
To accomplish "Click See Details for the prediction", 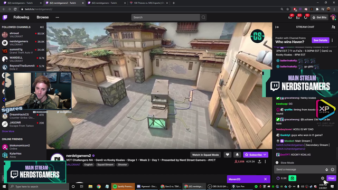I will (321, 40).
